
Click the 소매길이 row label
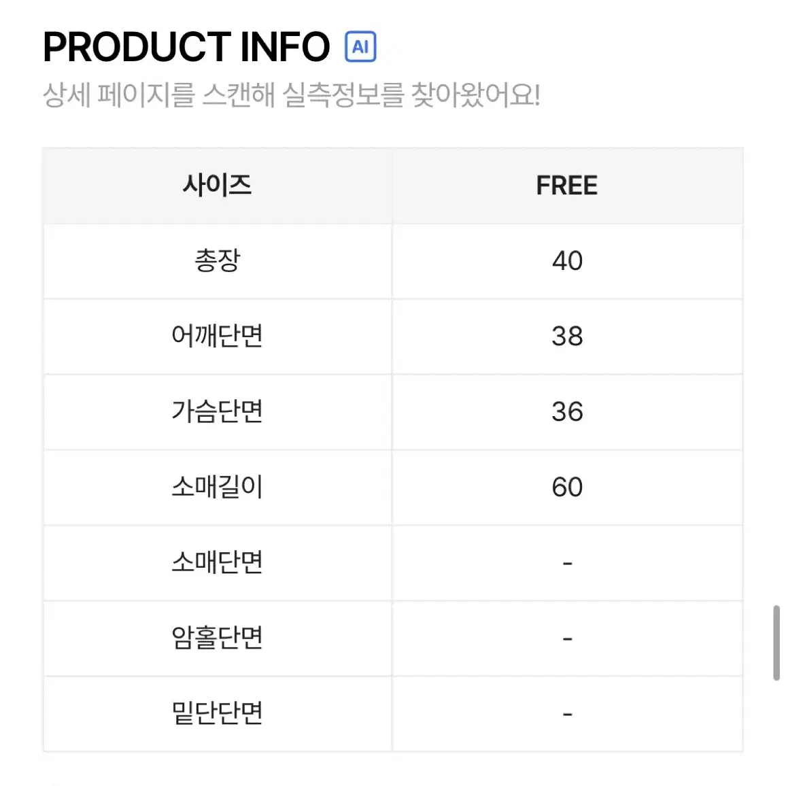[x=217, y=487]
